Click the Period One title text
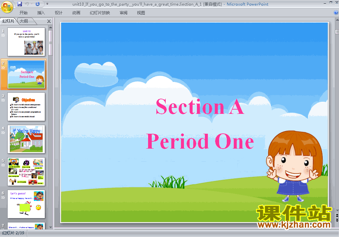 pos(200,141)
